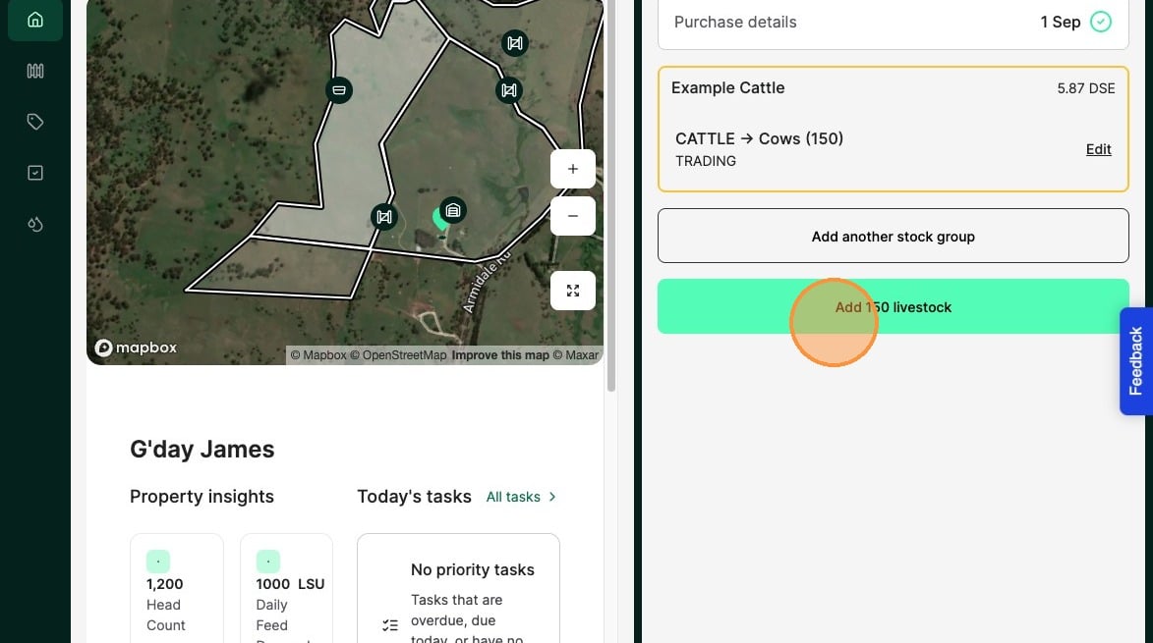Open the 1000 LSU Daily Feed card

(287, 589)
